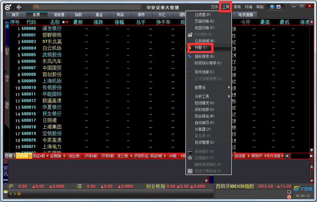The width and height of the screenshot is (317, 202).
Task: Choose 短线精灵 in the tools menu
Action: (209, 103)
